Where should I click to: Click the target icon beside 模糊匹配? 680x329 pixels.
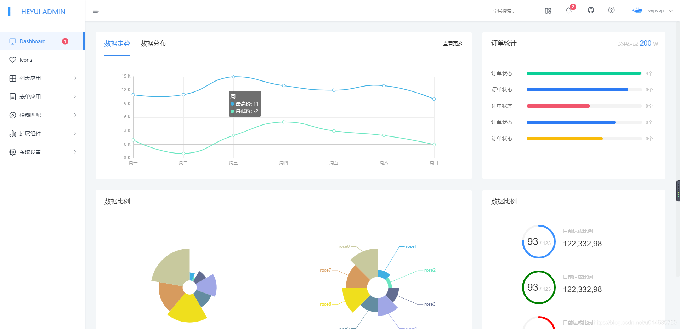(x=13, y=115)
